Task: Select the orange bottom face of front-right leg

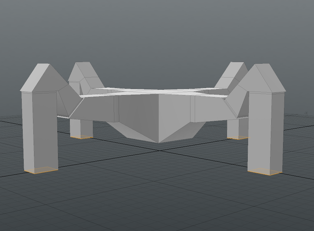Action: pos(265,172)
